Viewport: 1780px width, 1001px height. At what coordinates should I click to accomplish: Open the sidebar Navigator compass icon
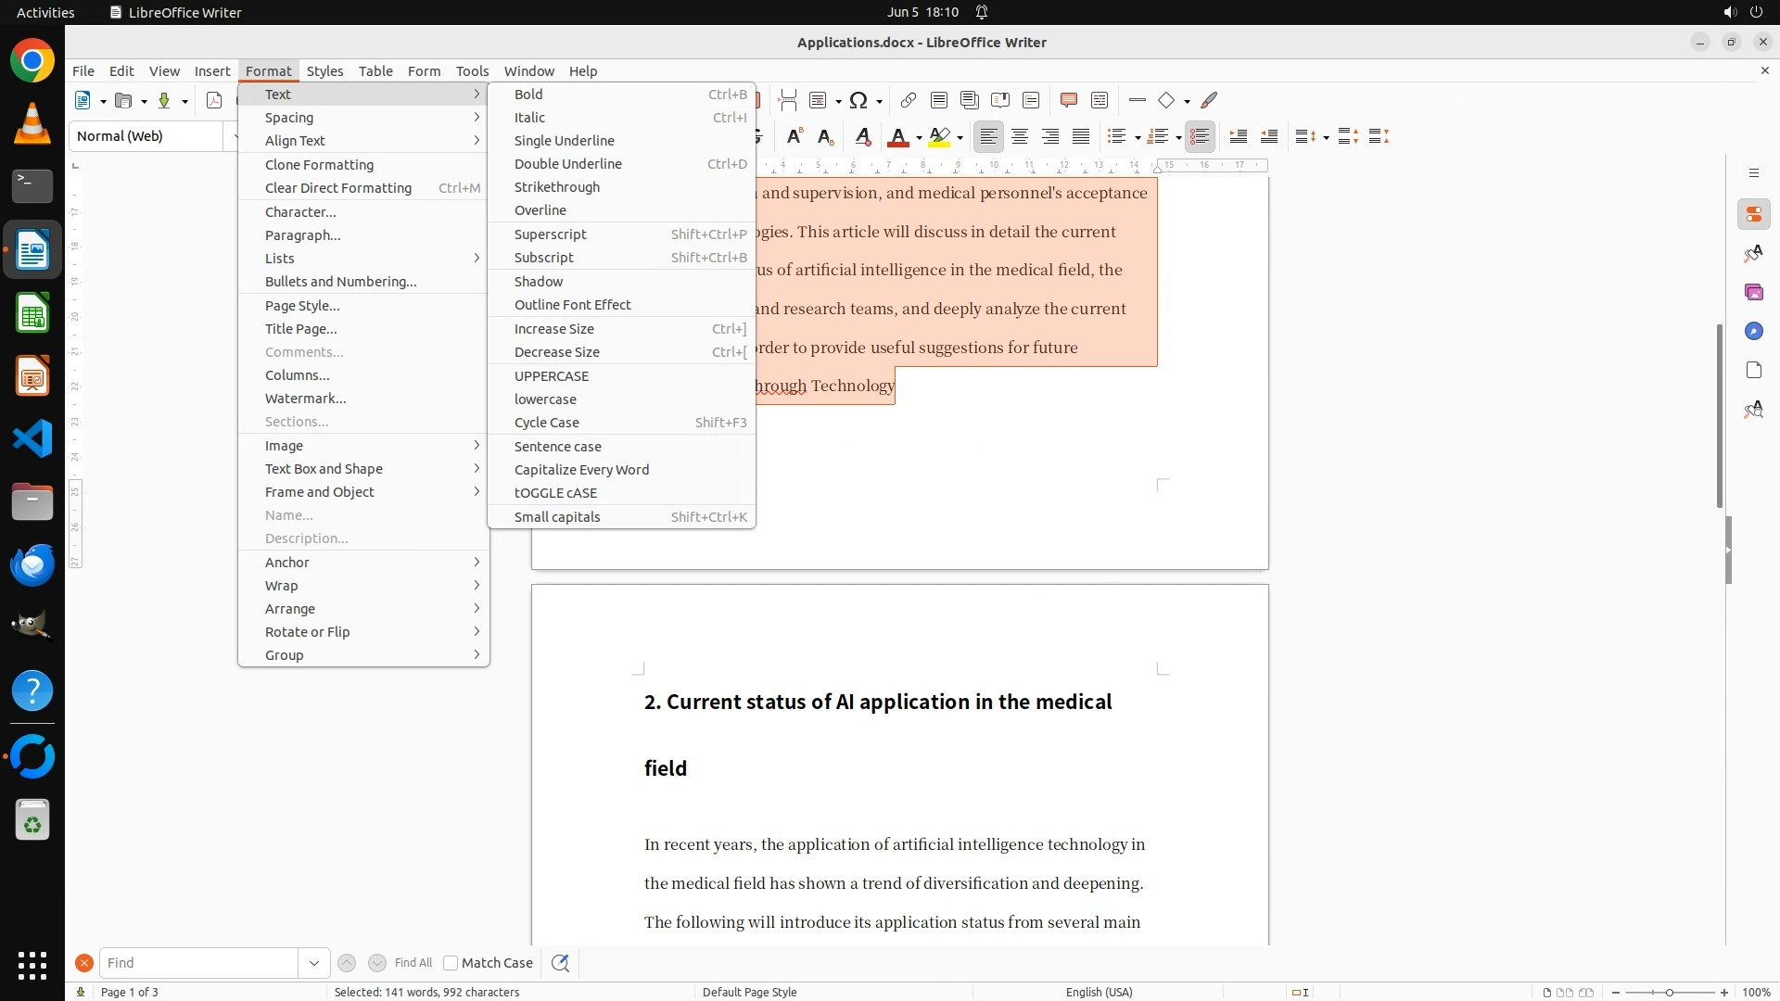pyautogui.click(x=1753, y=331)
